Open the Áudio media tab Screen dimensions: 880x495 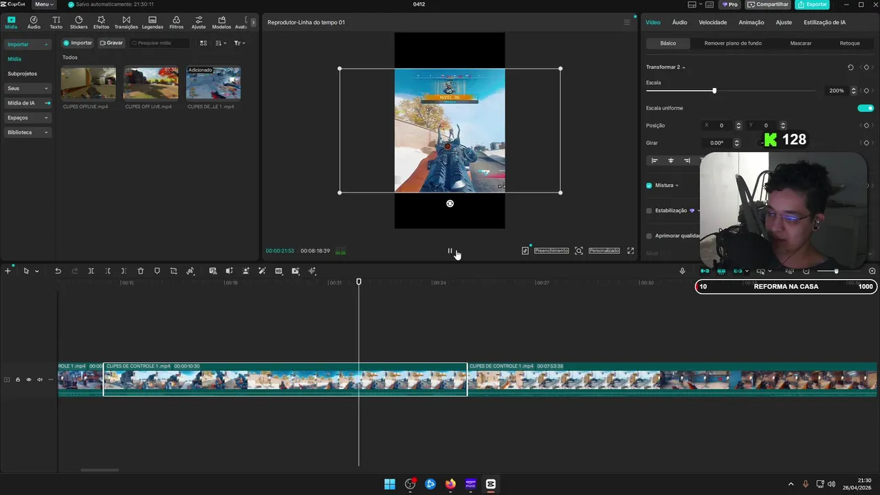(34, 23)
